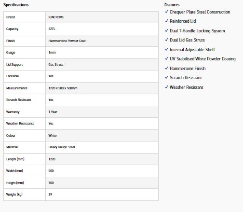Select the 1 Year warranty value

coord(53,112)
